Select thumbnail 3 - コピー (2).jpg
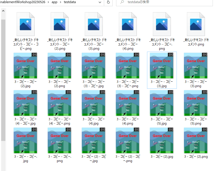Viewport: 216px width, 171px height. coord(162,140)
